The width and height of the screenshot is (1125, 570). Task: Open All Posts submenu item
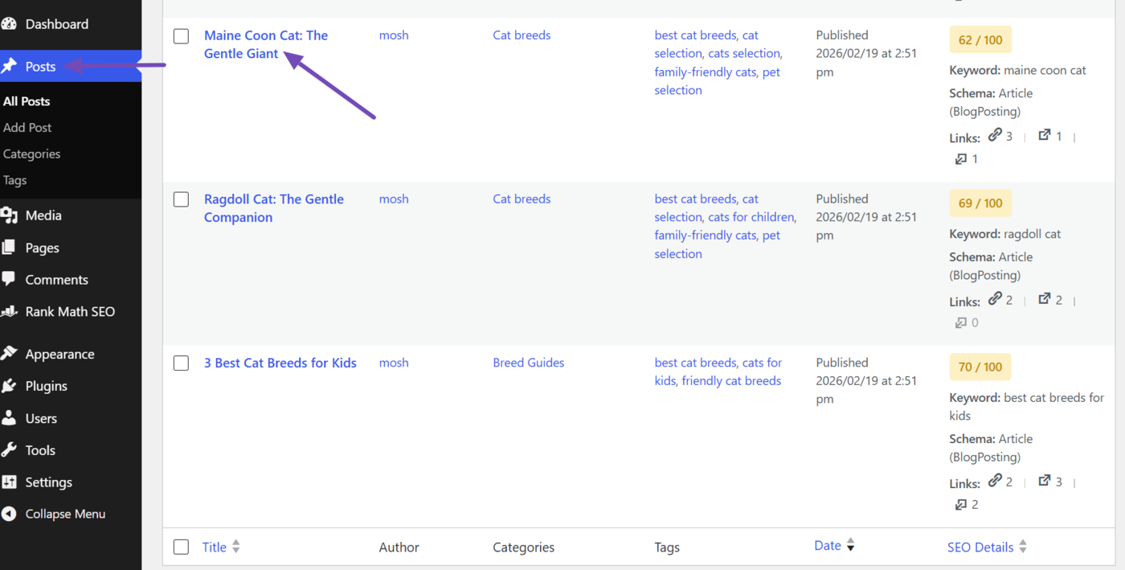[27, 101]
